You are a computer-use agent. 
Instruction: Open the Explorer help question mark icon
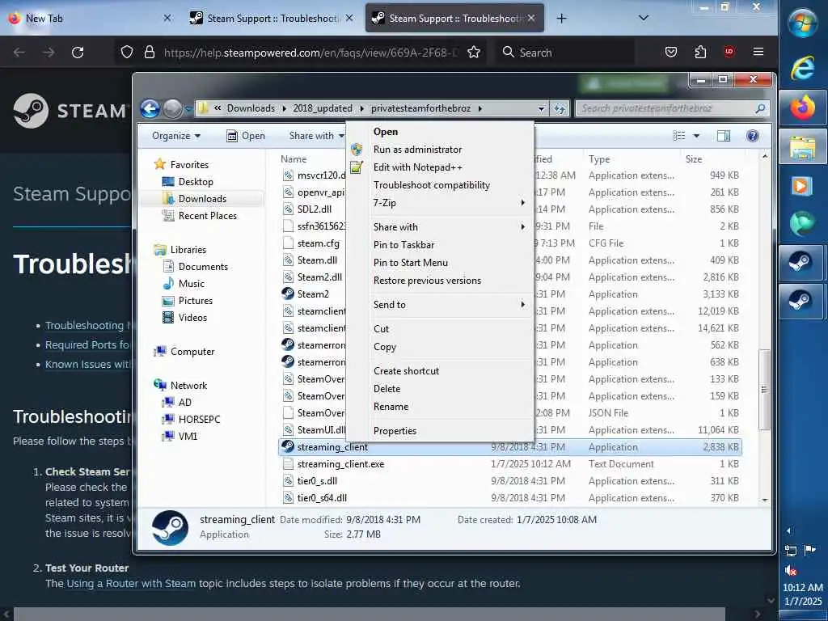click(753, 136)
